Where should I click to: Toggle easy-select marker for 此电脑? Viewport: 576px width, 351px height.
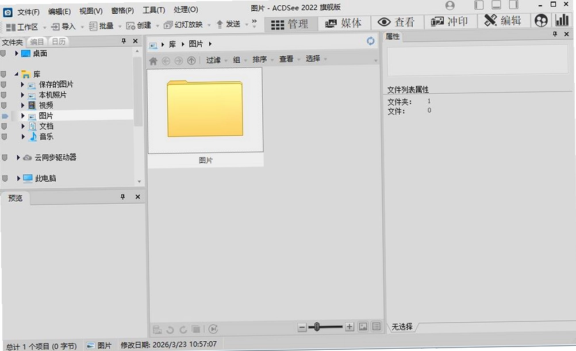[5, 178]
